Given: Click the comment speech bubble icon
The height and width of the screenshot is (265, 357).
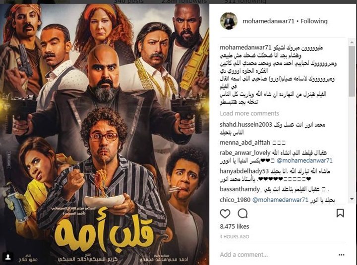Looking at the screenshot, I should pos(242,213).
